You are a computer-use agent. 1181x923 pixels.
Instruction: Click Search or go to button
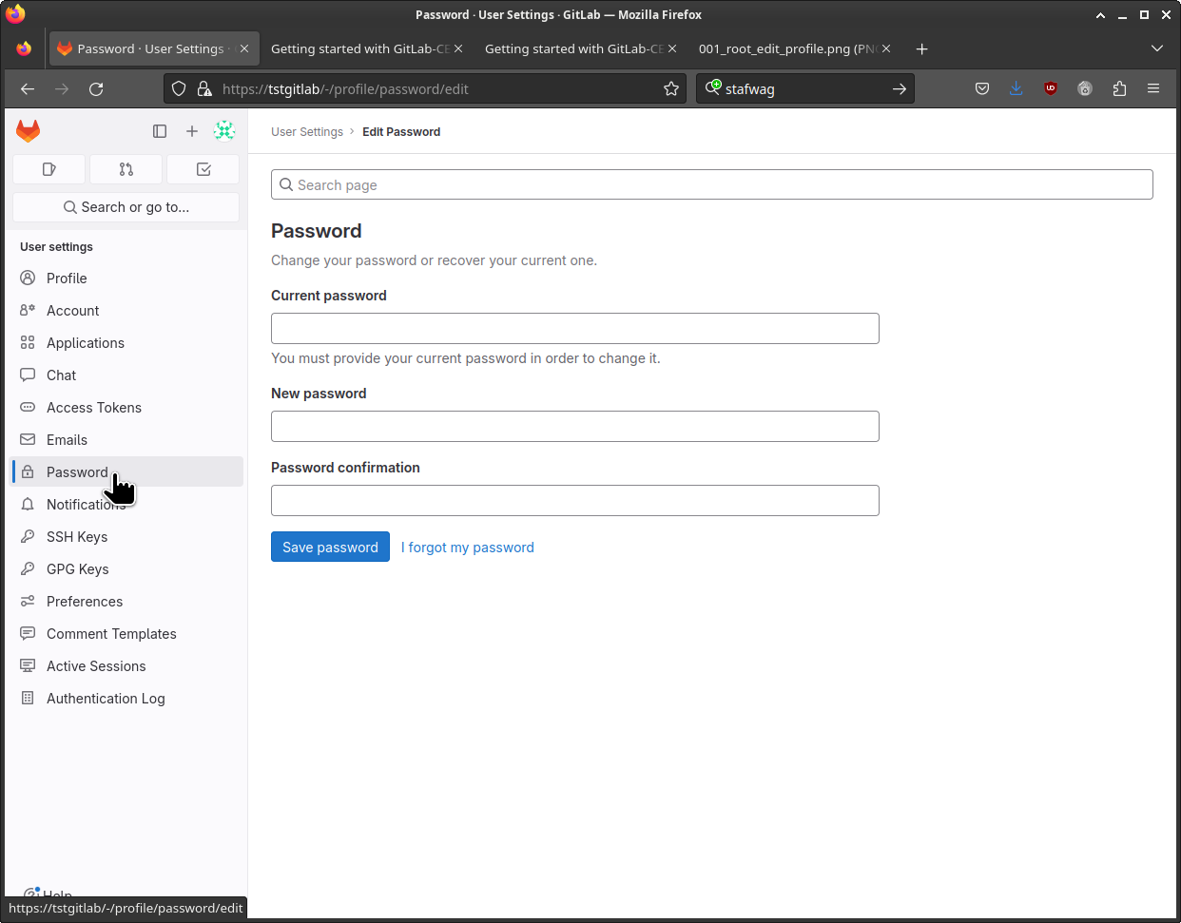tap(126, 207)
